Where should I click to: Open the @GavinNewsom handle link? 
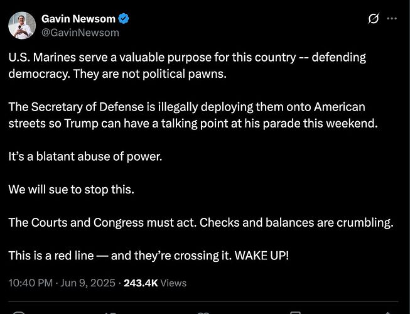tap(80, 33)
